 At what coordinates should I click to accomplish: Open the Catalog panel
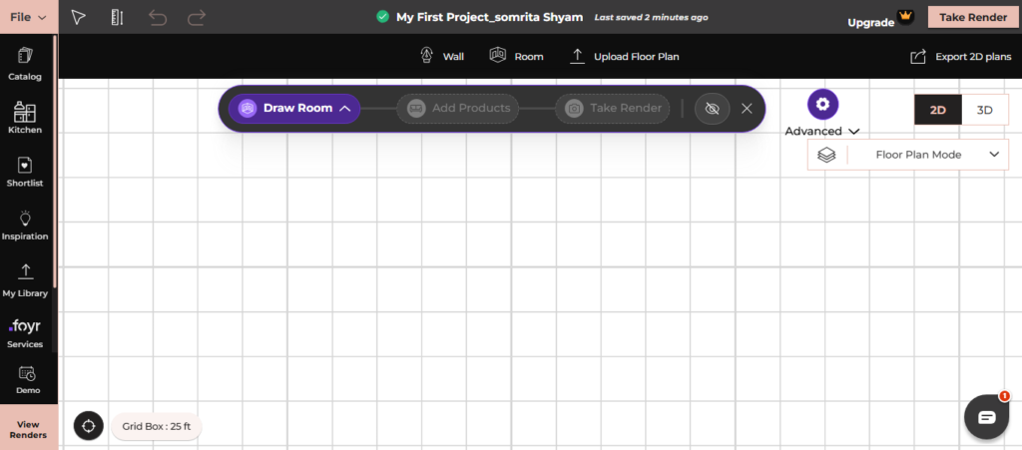point(25,64)
